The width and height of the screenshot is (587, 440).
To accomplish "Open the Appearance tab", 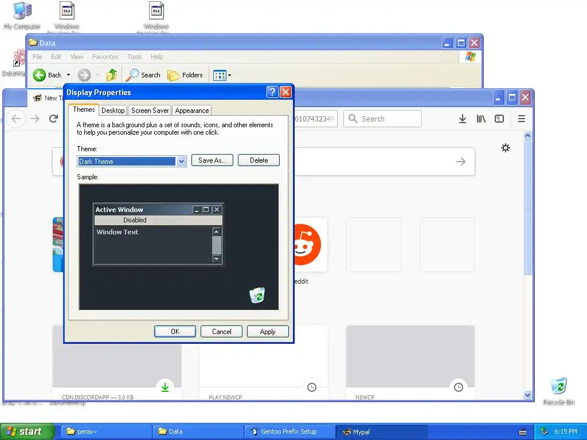I will (191, 111).
